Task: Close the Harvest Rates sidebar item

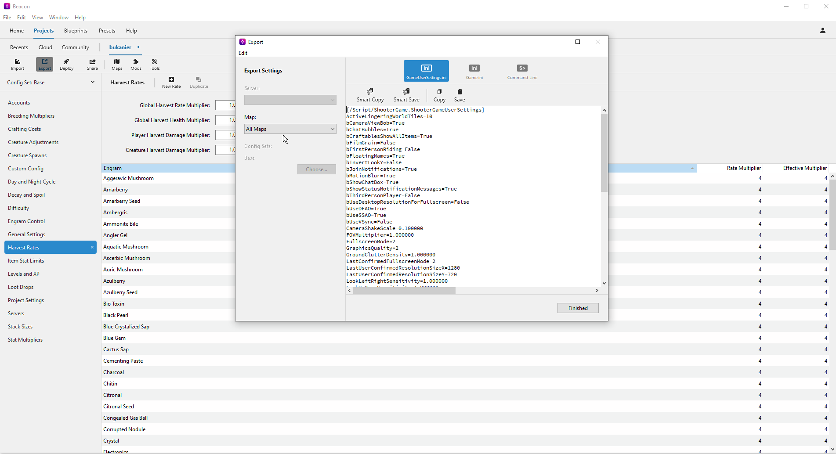Action: coord(92,248)
